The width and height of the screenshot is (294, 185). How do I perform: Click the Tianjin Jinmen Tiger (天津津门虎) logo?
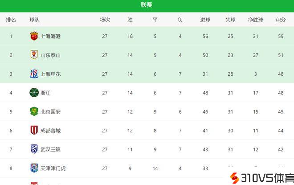click(x=34, y=168)
